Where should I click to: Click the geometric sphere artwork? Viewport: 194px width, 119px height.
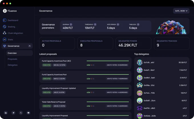(x=171, y=27)
